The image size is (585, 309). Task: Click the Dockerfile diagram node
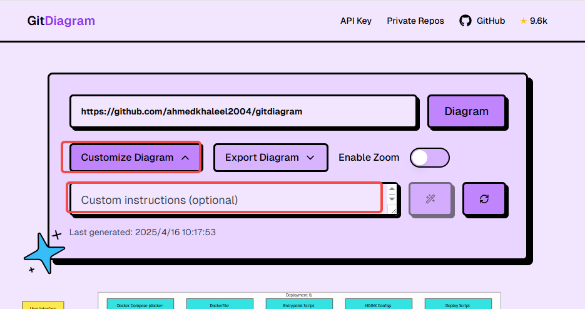click(x=220, y=305)
